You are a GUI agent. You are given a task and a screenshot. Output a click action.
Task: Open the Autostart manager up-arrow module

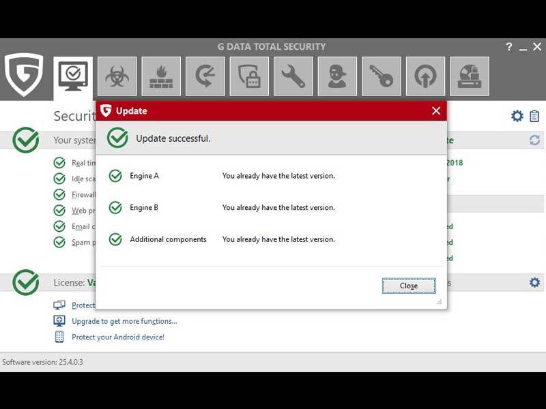pyautogui.click(x=425, y=76)
